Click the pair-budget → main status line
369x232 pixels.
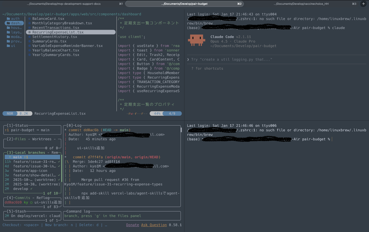(x=27, y=130)
